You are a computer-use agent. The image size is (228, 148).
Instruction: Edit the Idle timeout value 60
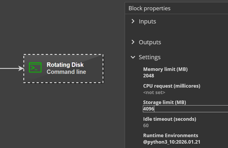pos(146,125)
